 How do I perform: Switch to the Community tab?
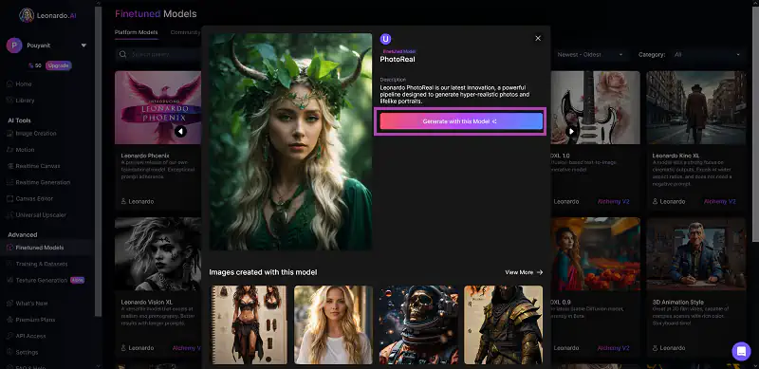click(185, 32)
